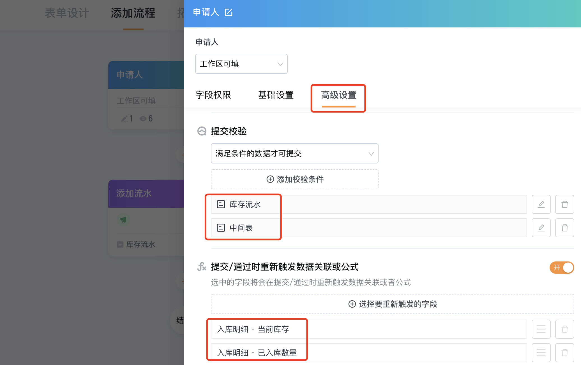Click reorder handle for 入库明细 · 当前库存
The height and width of the screenshot is (365, 581).
pos(541,329)
